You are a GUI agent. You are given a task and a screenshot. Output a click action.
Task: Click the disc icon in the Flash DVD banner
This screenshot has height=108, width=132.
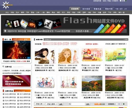[5, 31]
